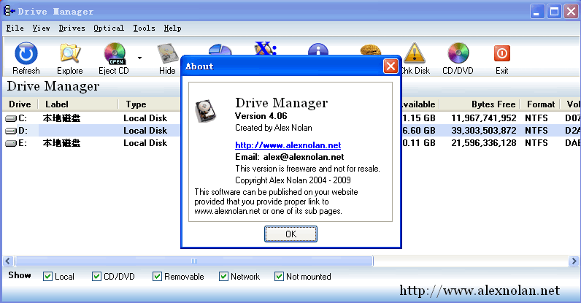
Task: Click the blue info toolbar icon
Action: click(x=318, y=50)
